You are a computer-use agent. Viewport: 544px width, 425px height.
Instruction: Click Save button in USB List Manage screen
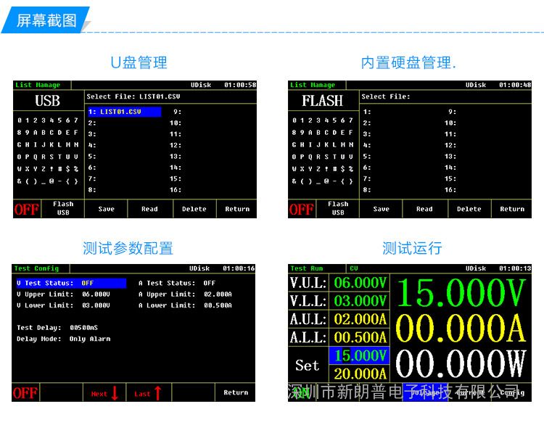pyautogui.click(x=106, y=209)
